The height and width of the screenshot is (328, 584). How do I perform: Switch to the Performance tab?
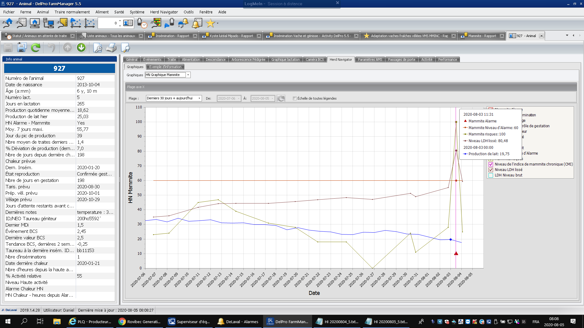click(x=447, y=60)
